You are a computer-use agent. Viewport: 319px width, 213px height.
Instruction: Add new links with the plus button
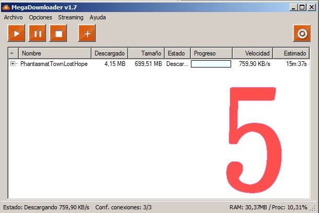tap(87, 33)
